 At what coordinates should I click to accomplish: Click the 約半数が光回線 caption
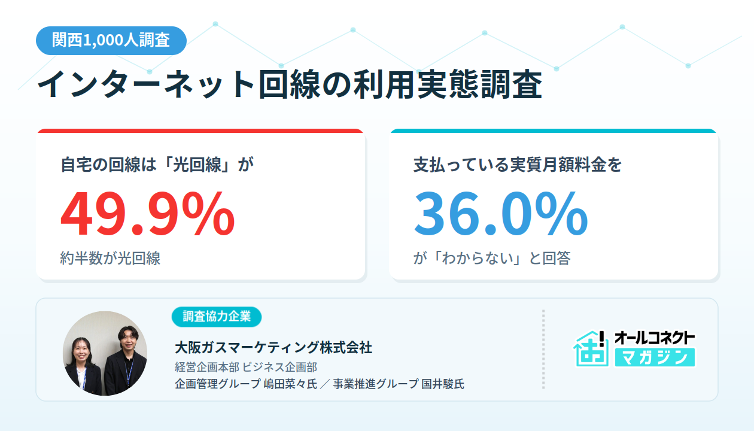110,259
